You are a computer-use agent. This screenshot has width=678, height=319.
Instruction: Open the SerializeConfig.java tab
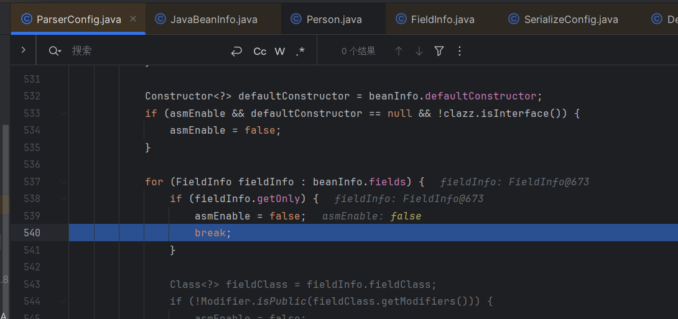pos(563,19)
